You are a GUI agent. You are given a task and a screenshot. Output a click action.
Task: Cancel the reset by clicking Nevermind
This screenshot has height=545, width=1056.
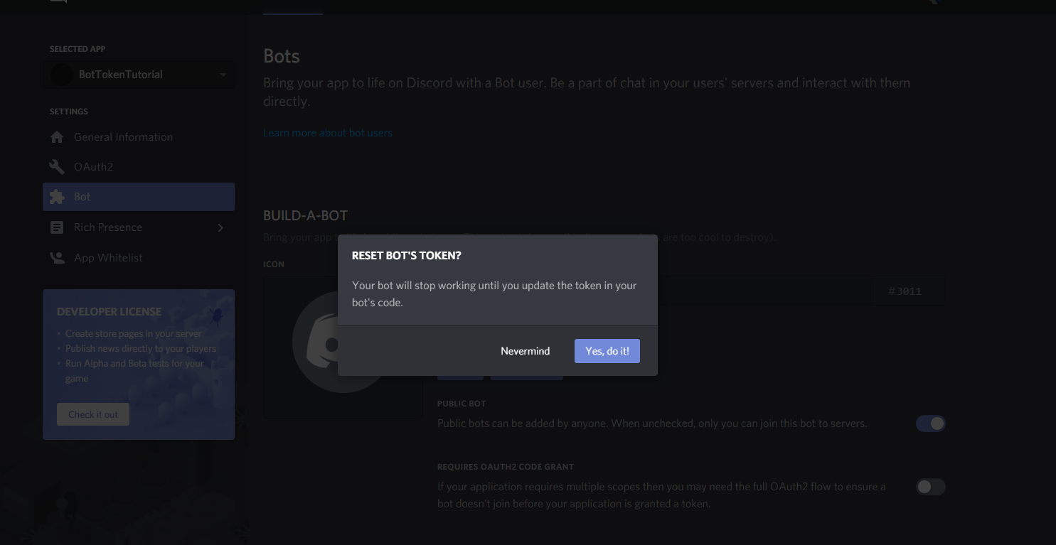coord(525,350)
